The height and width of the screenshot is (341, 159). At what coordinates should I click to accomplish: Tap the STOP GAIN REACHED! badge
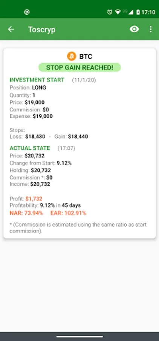click(x=79, y=67)
